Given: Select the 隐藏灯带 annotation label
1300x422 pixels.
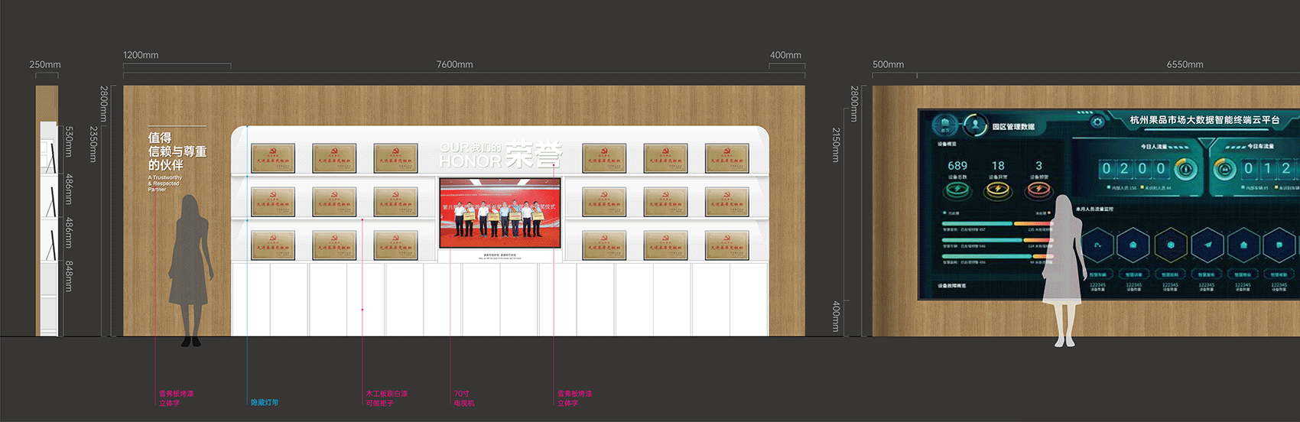Looking at the screenshot, I should click(x=265, y=402).
